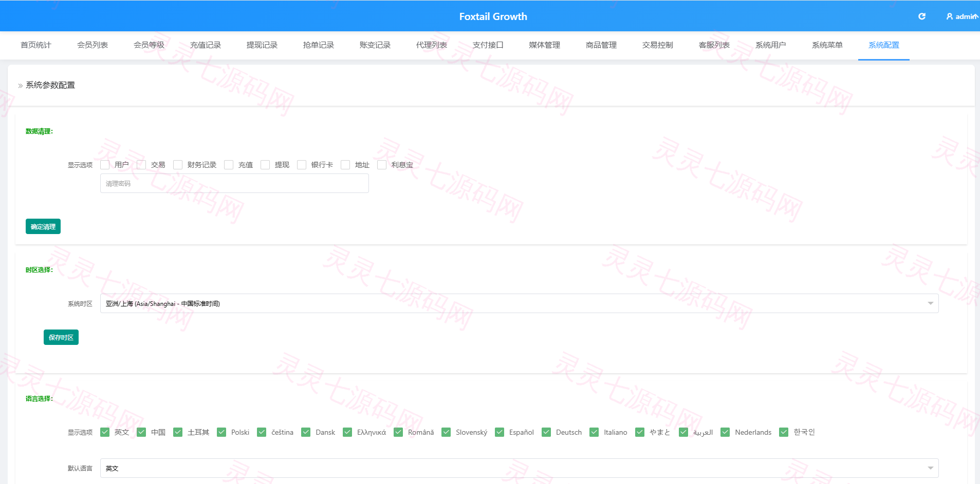Image resolution: width=980 pixels, height=484 pixels.
Task: Uncheck the Română language
Action: [x=398, y=432]
